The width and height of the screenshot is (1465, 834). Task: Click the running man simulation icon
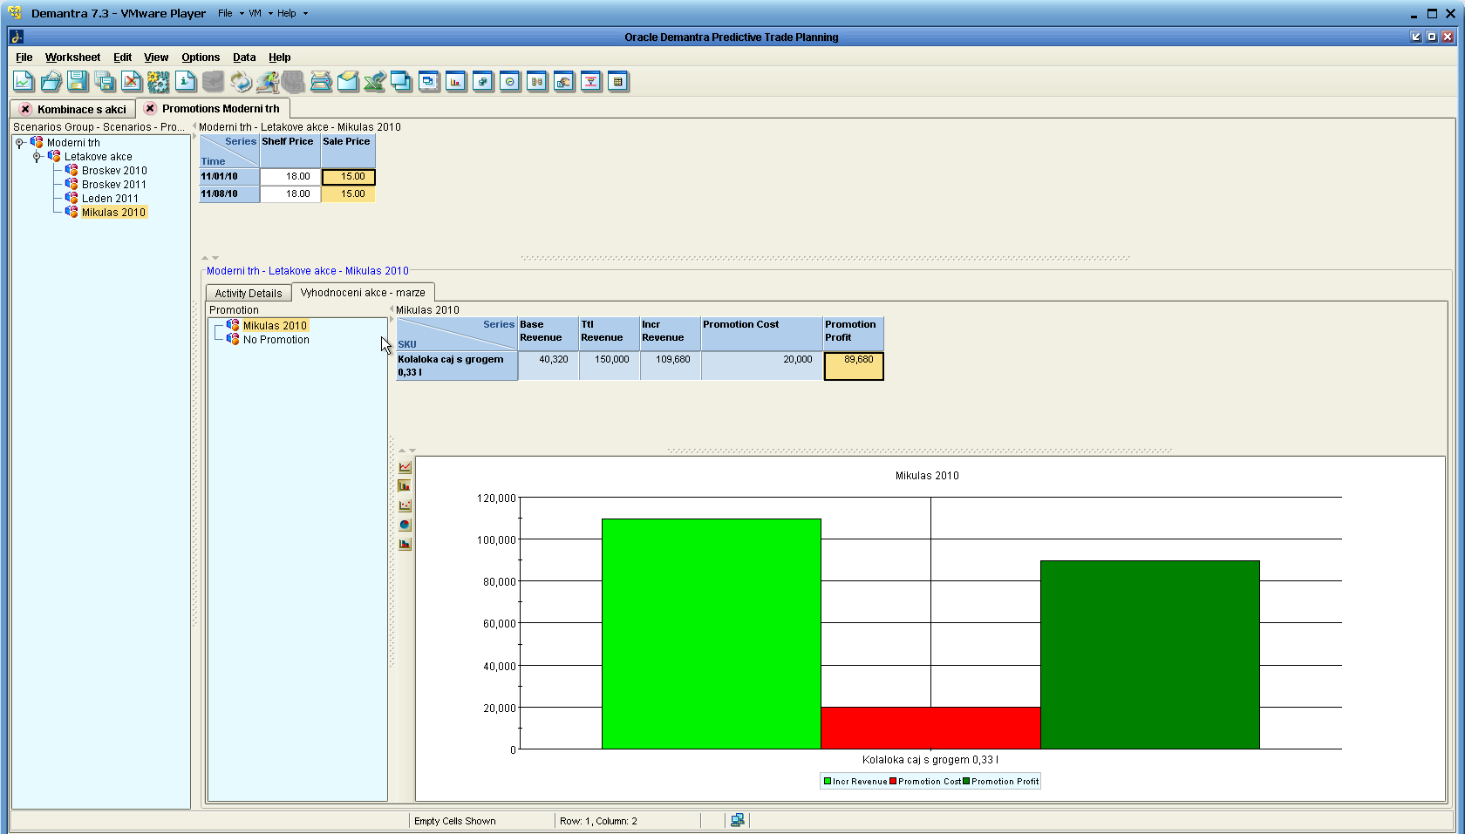pos(267,82)
